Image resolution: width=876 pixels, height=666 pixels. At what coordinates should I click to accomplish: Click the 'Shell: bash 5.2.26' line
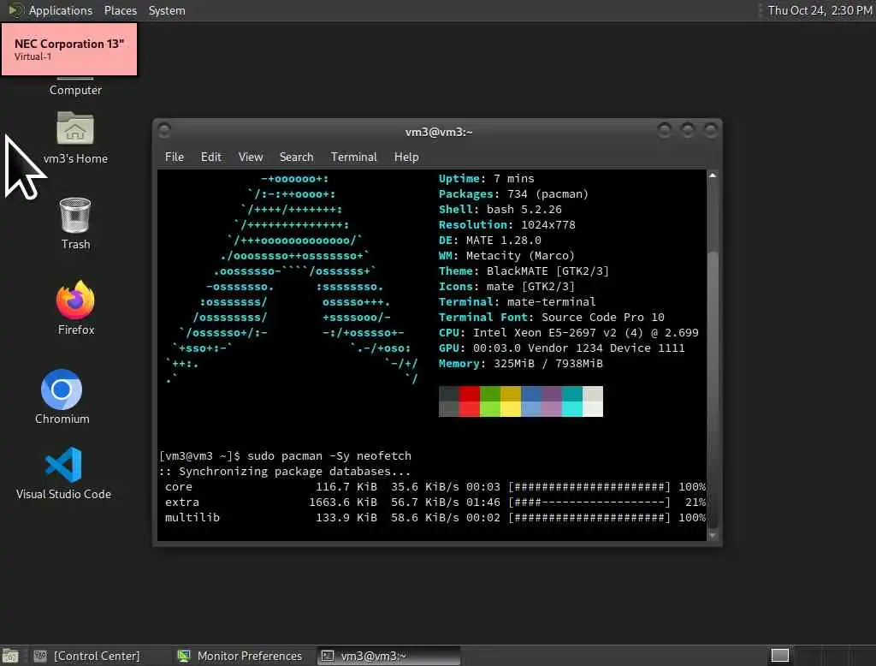pyautogui.click(x=500, y=209)
